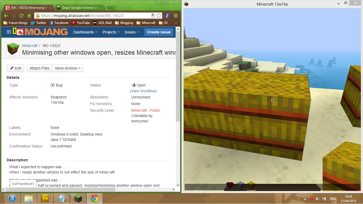Open the Minecraft bookmark folder
Image resolution: width=363 pixels, height=204 pixels.
click(146, 23)
